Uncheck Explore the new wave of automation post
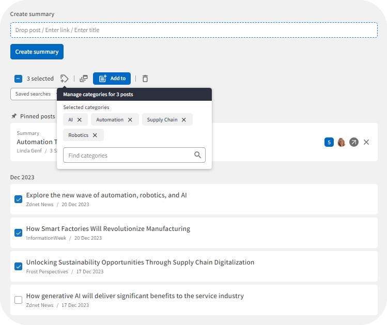 18,199
